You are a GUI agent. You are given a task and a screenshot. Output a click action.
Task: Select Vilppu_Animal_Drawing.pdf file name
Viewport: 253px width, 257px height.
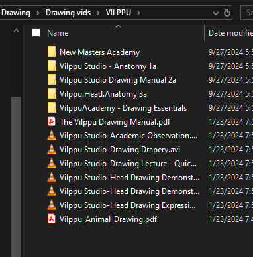click(108, 219)
